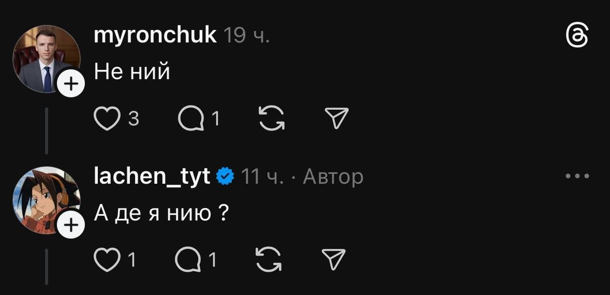Screen dimensions: 610x295
Task: Share lachen_tyt's reply via send icon
Action: tap(334, 260)
